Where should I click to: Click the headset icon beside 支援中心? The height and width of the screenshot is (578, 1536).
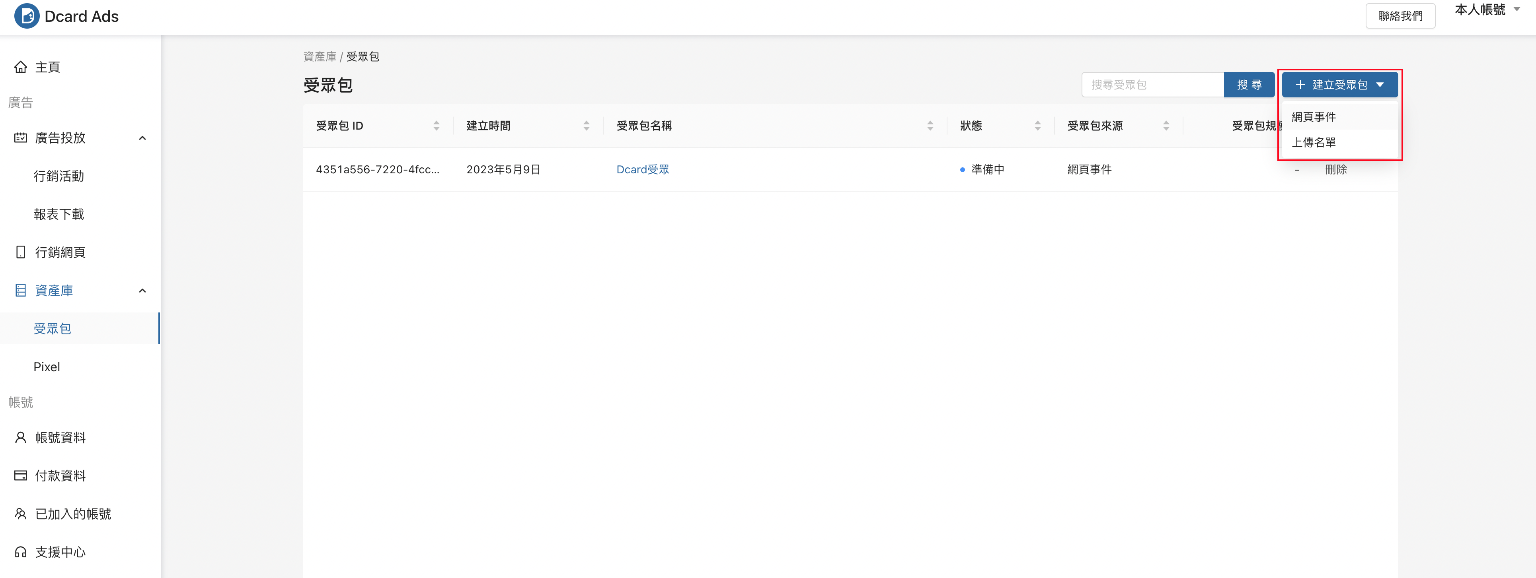click(x=21, y=552)
